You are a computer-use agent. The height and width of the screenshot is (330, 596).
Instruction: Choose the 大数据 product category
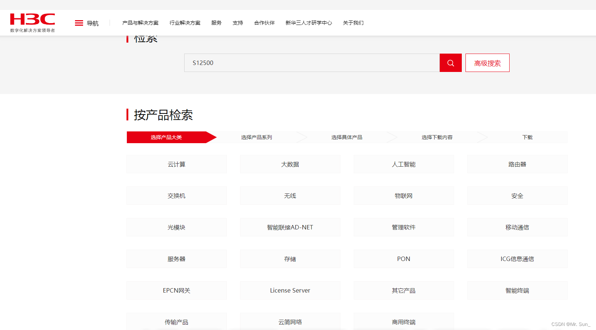click(x=290, y=164)
